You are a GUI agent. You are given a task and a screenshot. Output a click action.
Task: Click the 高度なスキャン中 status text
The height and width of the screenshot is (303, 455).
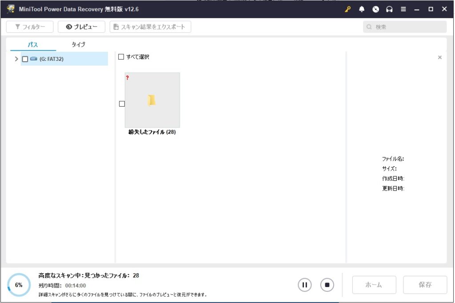tap(89, 275)
